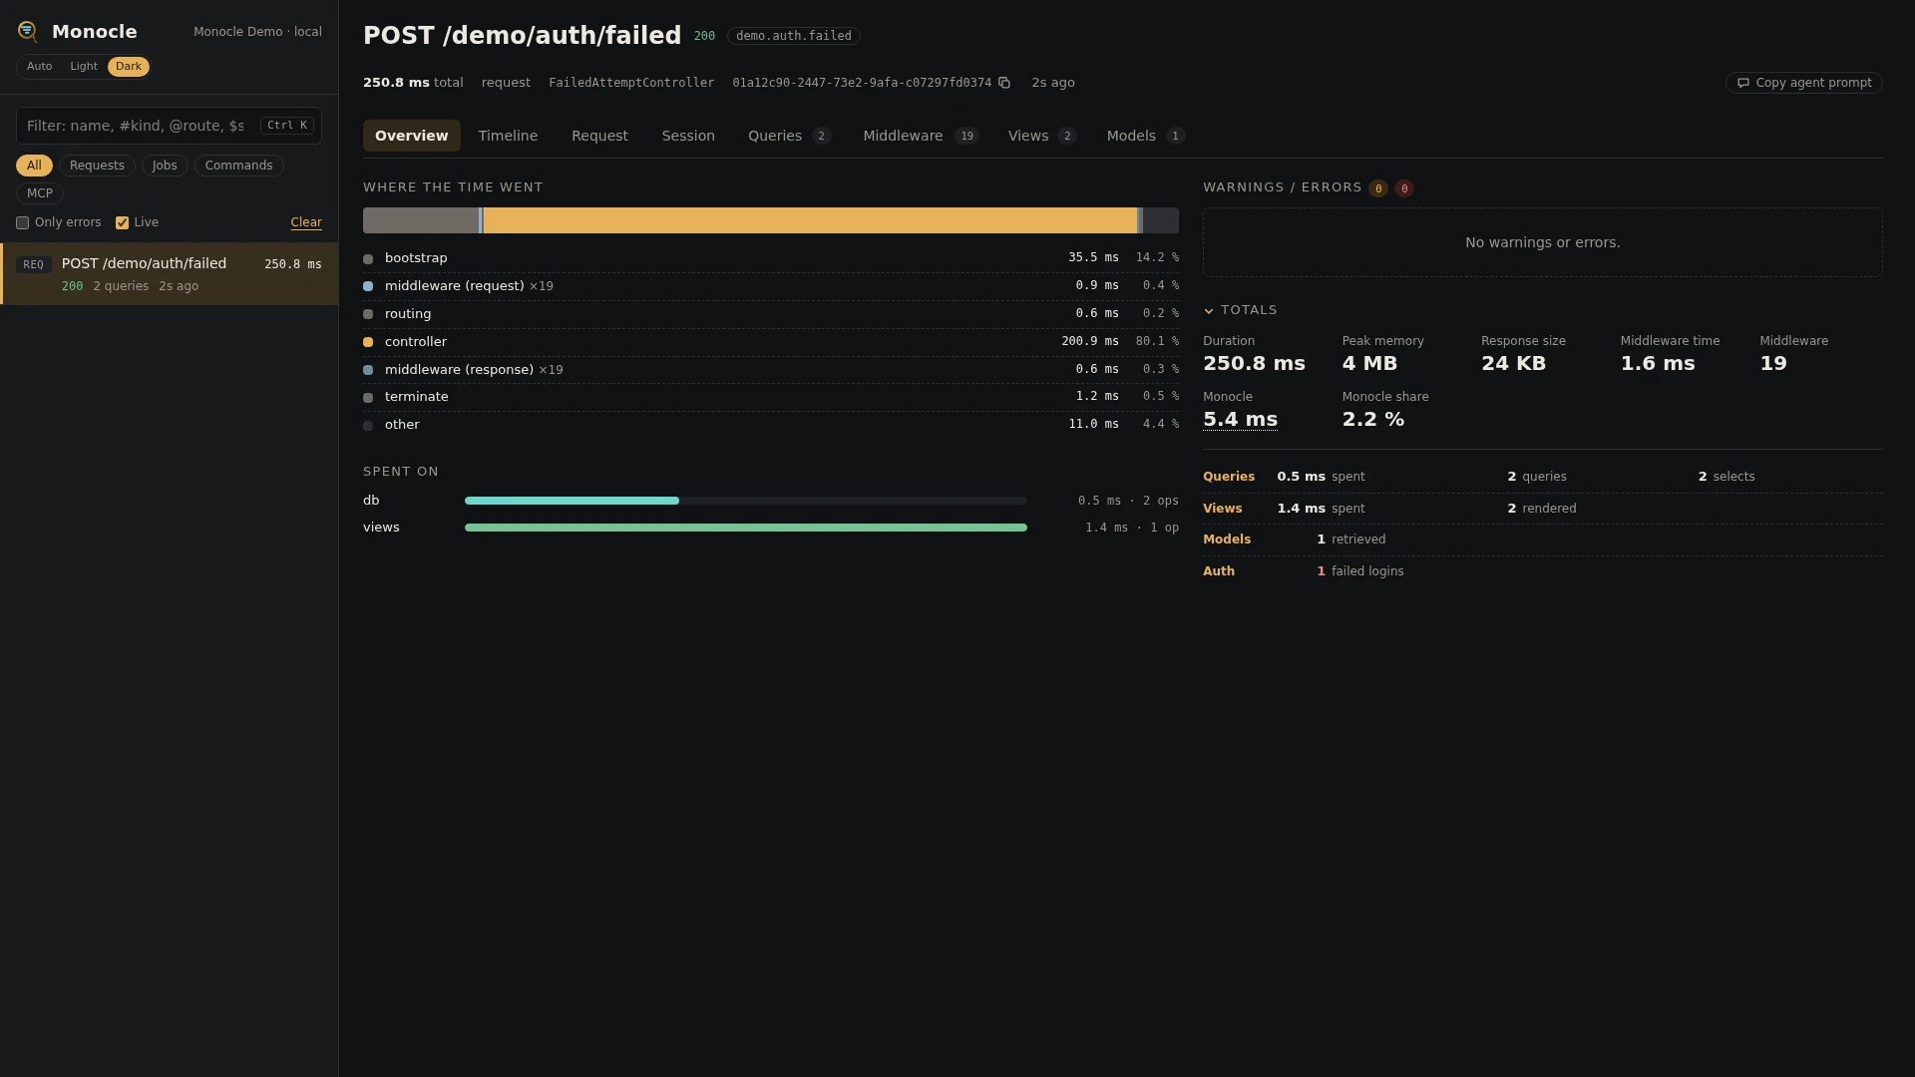Image resolution: width=1915 pixels, height=1077 pixels.
Task: Open the Queries tab
Action: (789, 136)
